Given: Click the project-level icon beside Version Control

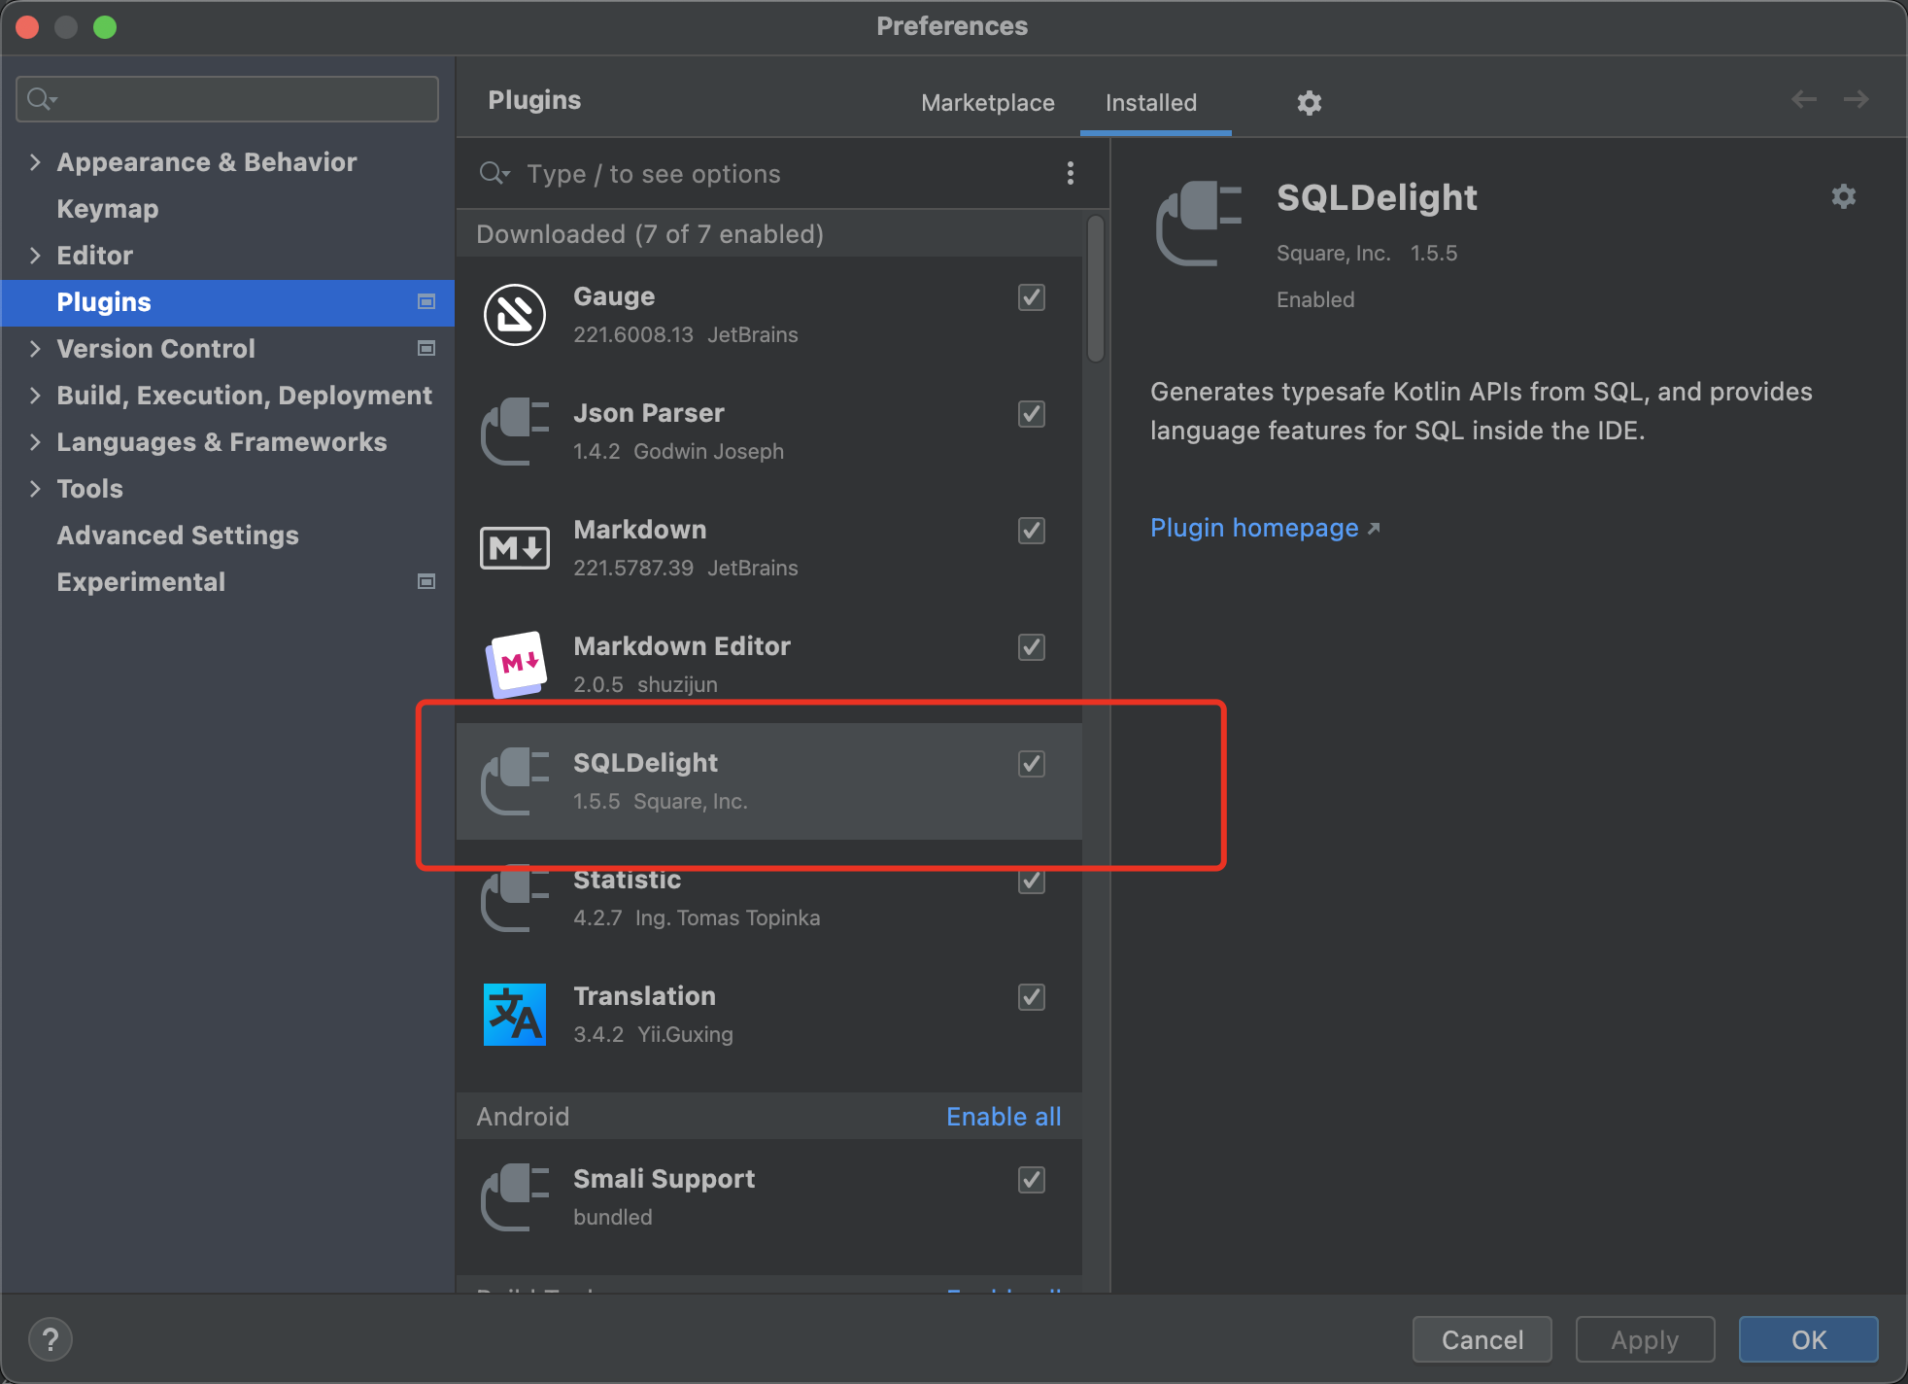Looking at the screenshot, I should click(426, 349).
